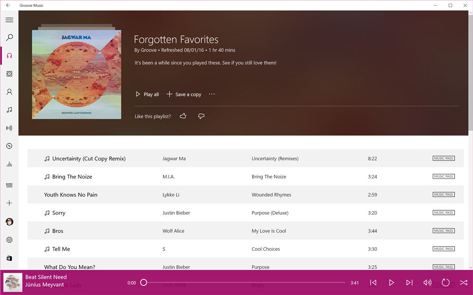Open the bar chart icon in sidebar
Screen dimensions: 473x295
pos(9,164)
